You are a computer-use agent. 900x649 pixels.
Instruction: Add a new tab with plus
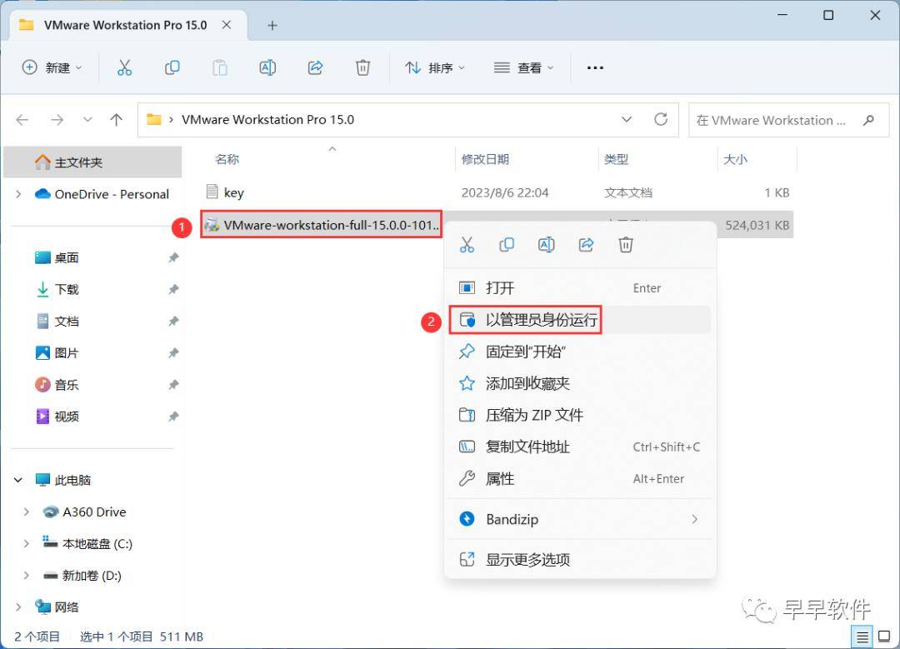[x=272, y=25]
